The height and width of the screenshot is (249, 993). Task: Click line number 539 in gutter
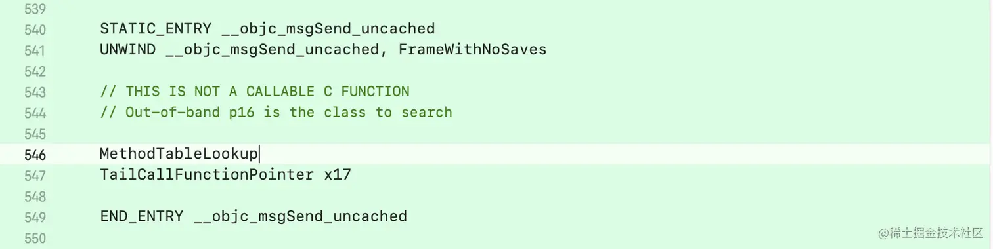(x=35, y=9)
